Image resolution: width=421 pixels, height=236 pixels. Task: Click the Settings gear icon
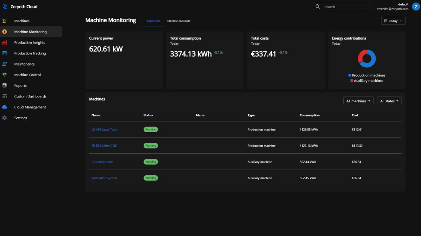(4, 118)
